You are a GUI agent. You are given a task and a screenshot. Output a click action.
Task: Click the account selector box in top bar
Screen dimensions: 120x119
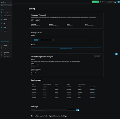coord(112,2)
